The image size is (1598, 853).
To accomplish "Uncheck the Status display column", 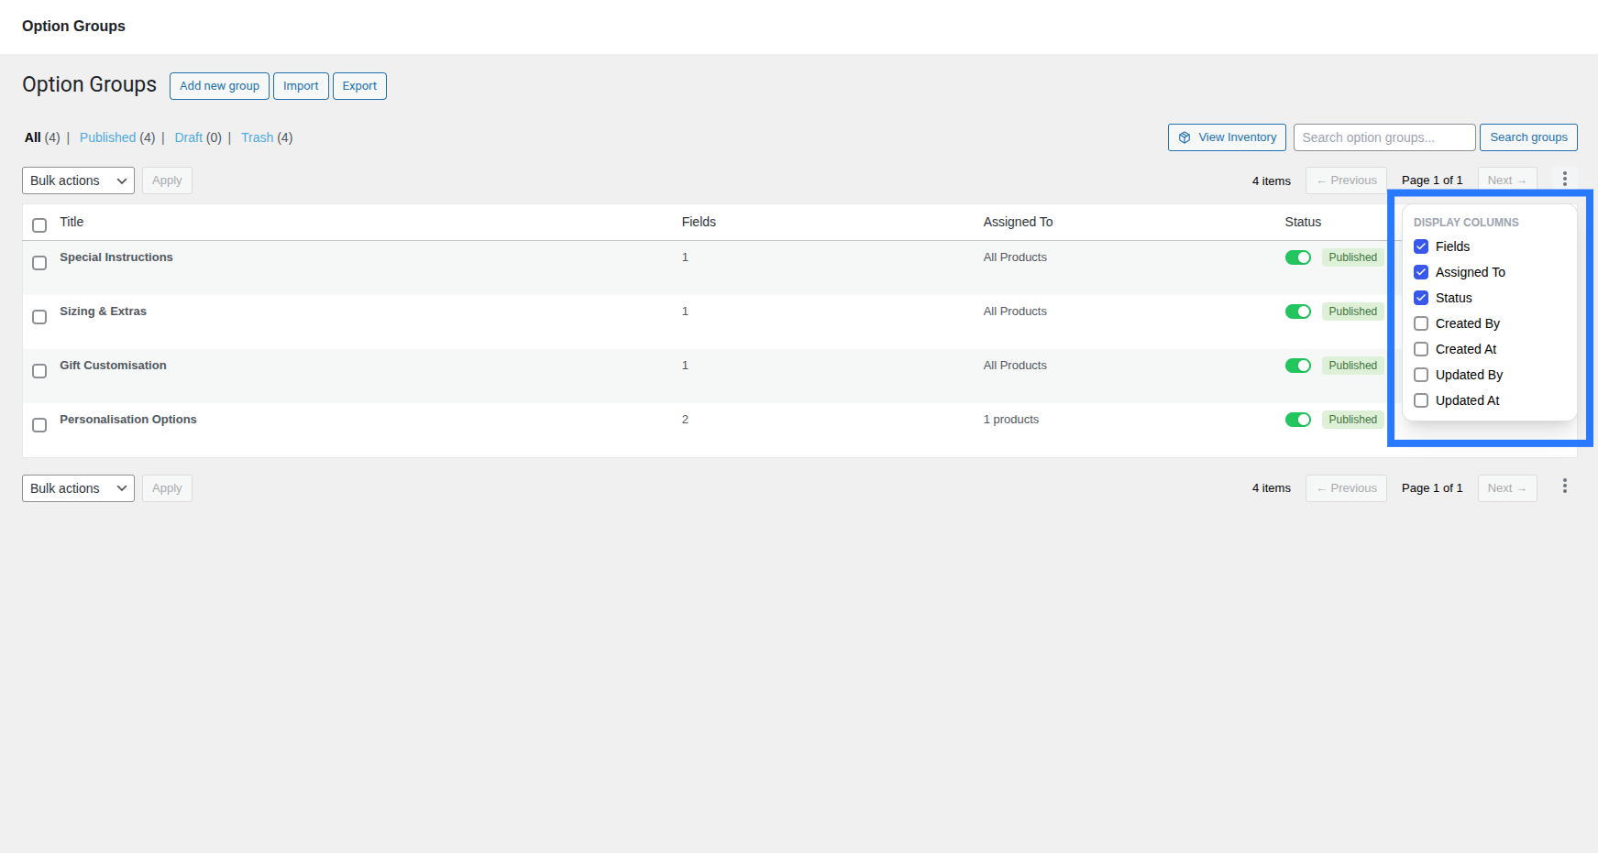I will coord(1421,298).
